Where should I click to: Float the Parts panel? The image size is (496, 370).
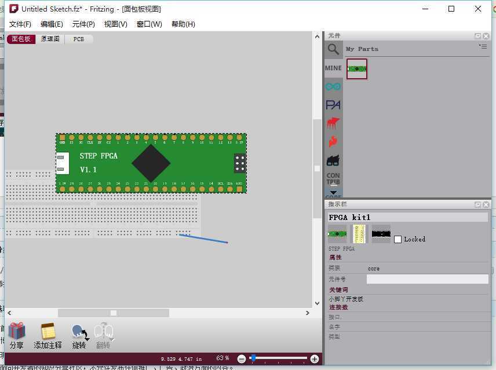pos(477,36)
